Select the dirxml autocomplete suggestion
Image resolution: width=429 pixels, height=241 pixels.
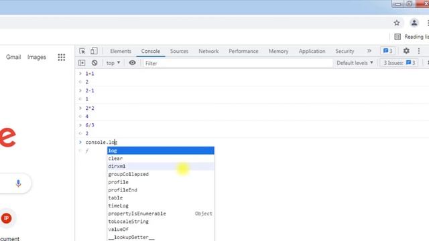161,166
